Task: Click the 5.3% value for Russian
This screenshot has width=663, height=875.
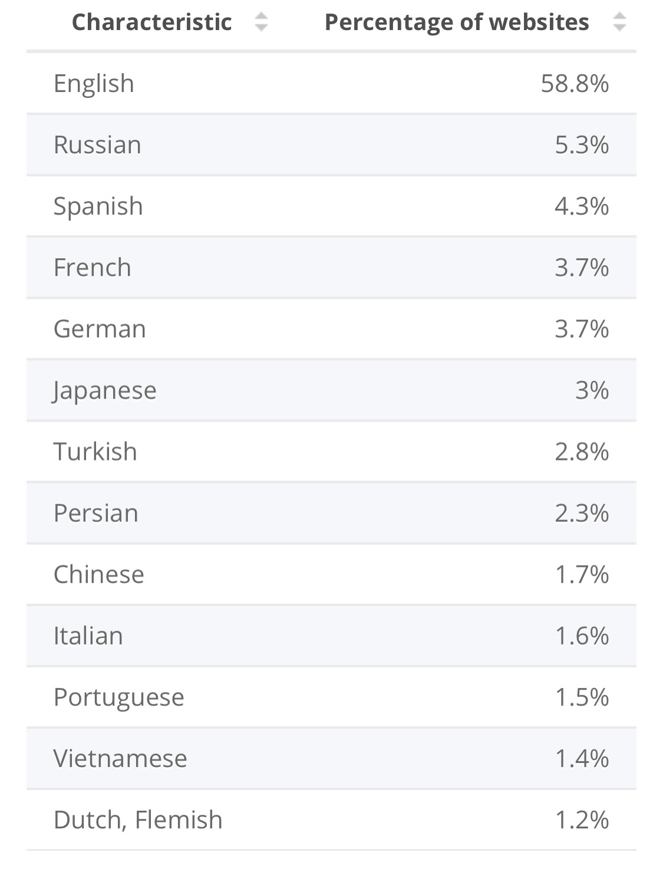Action: 582,145
